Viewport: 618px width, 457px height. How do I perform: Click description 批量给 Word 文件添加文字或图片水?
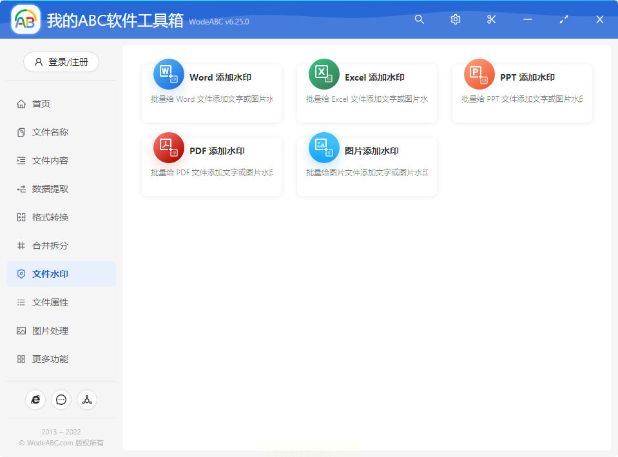click(211, 99)
